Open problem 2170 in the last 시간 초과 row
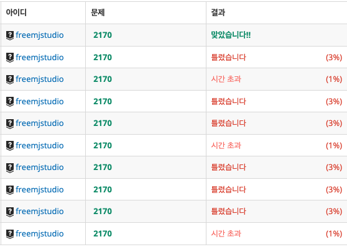 coord(103,233)
